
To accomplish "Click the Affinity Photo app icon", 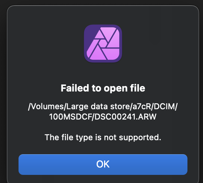I will tap(103, 44).
